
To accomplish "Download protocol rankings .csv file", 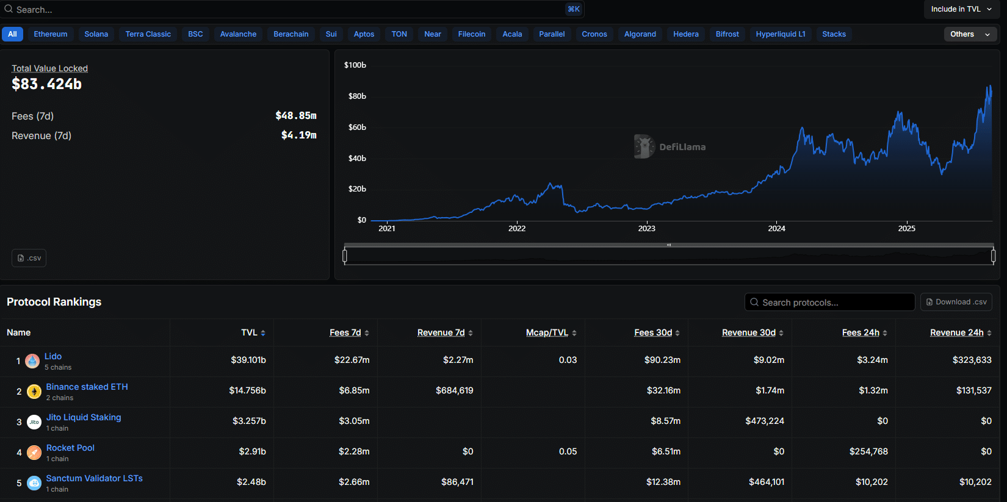I will pyautogui.click(x=956, y=302).
